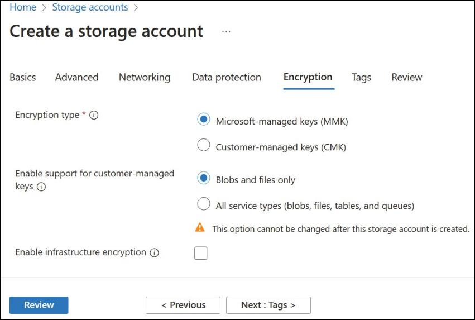This screenshot has width=475, height=320.
Task: Open the Advanced tab
Action: coord(77,77)
